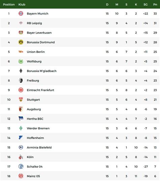Screen dimensions: 160x181
Task: Open the Bayer Leverkusen team name
Action: [x=39, y=33]
